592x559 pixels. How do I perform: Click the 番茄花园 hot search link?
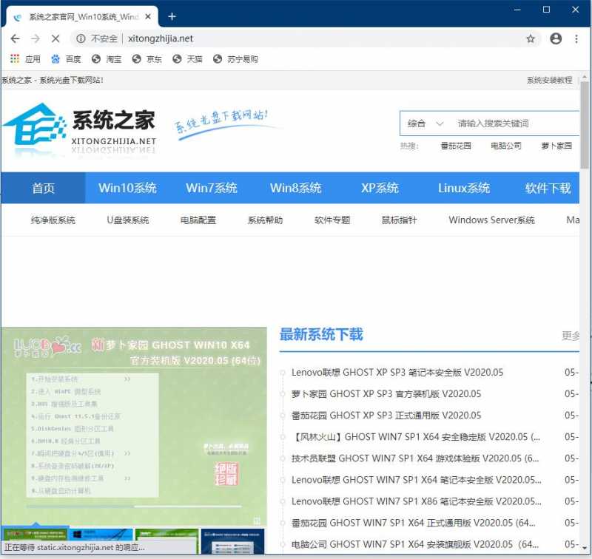(454, 146)
